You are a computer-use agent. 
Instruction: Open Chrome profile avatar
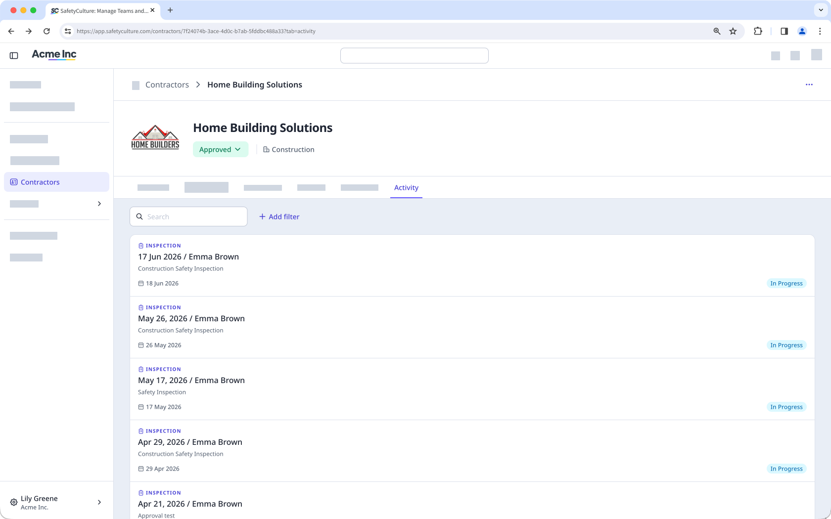(802, 31)
